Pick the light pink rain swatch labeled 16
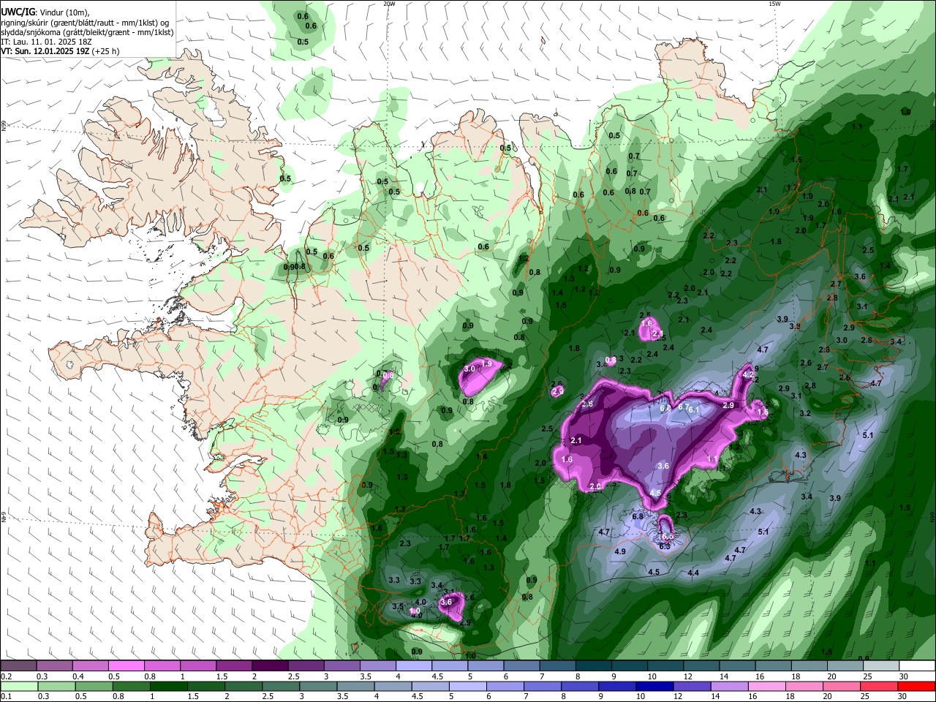 pyautogui.click(x=766, y=686)
